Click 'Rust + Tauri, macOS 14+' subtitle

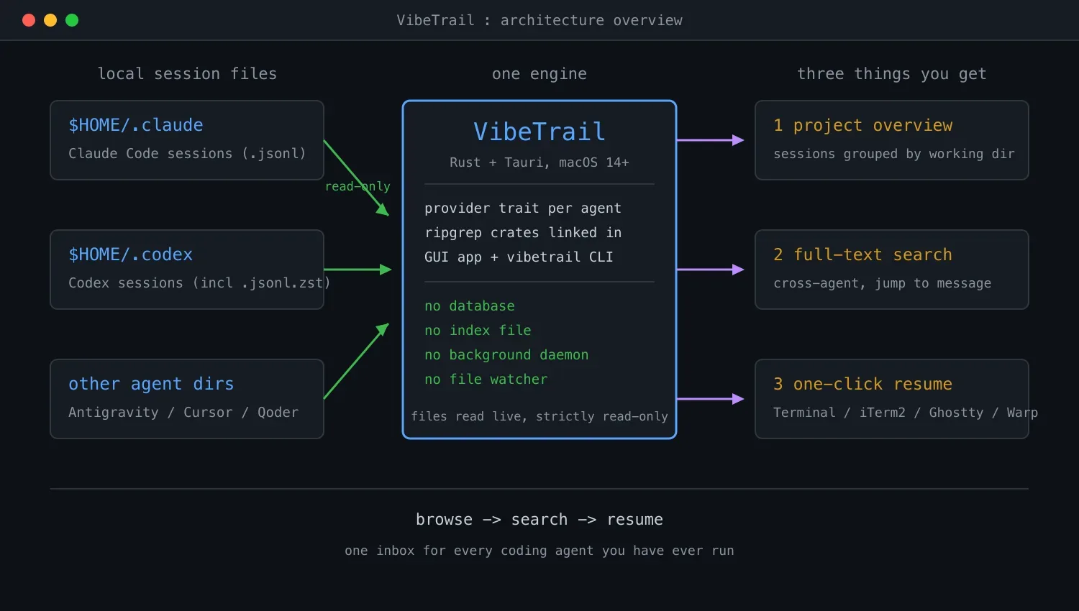(x=539, y=162)
